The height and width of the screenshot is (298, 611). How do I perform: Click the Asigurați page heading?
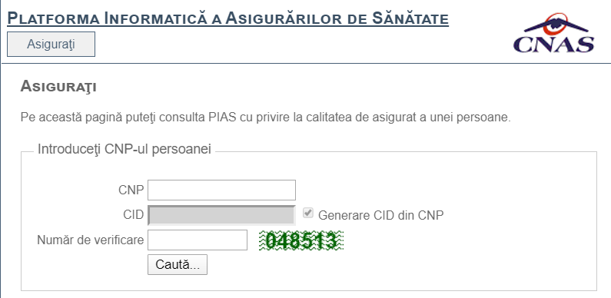point(58,87)
